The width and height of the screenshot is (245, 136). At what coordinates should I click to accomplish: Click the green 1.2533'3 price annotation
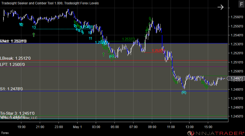(129, 39)
